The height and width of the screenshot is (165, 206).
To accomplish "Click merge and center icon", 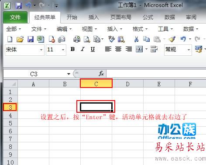I will (x=139, y=49).
